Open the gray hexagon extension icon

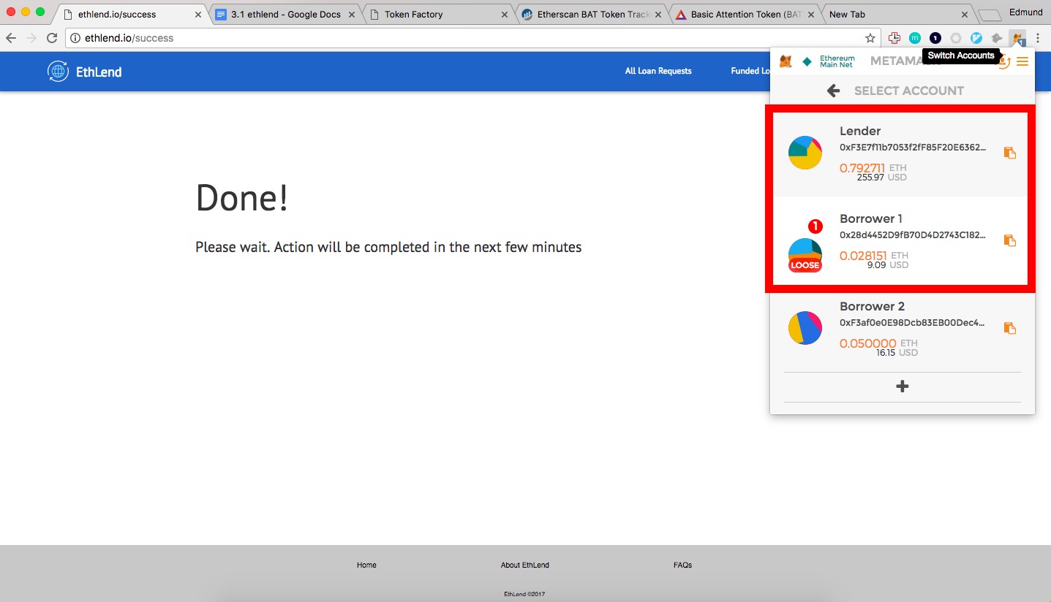coord(956,38)
